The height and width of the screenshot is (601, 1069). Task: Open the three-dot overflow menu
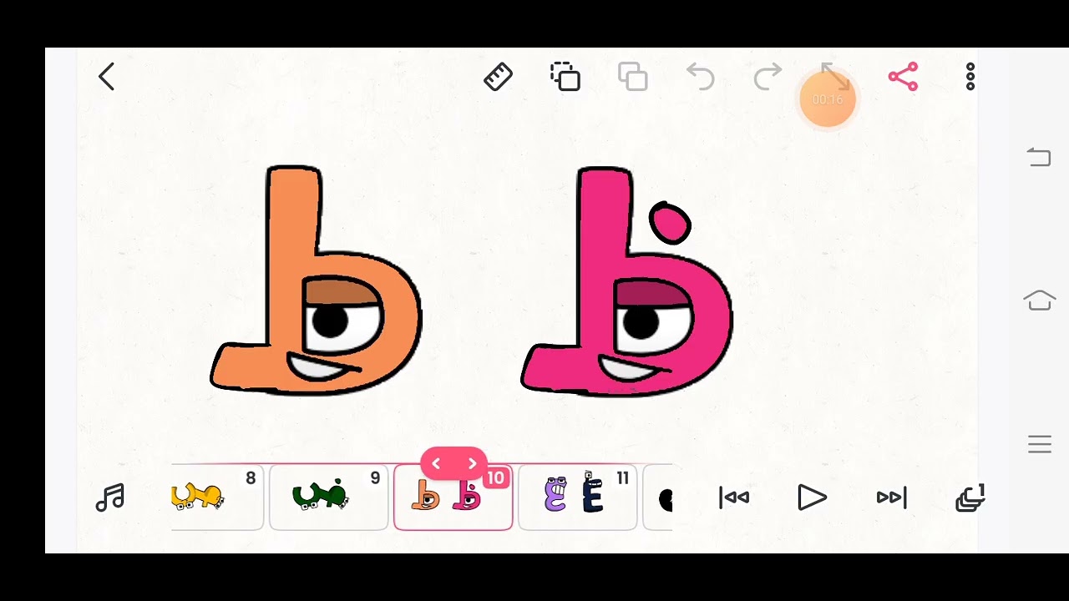(970, 77)
